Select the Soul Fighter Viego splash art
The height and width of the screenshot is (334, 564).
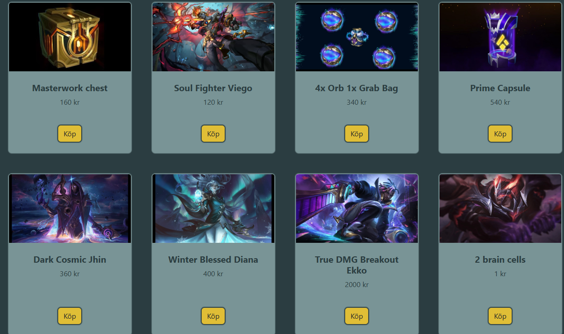[x=213, y=37]
